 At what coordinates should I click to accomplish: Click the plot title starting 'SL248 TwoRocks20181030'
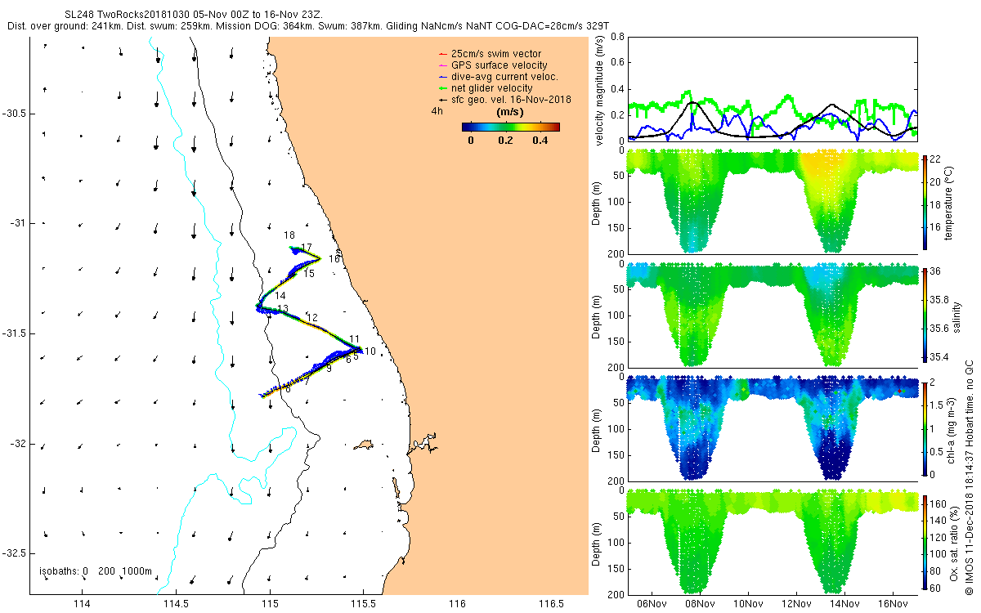(194, 16)
